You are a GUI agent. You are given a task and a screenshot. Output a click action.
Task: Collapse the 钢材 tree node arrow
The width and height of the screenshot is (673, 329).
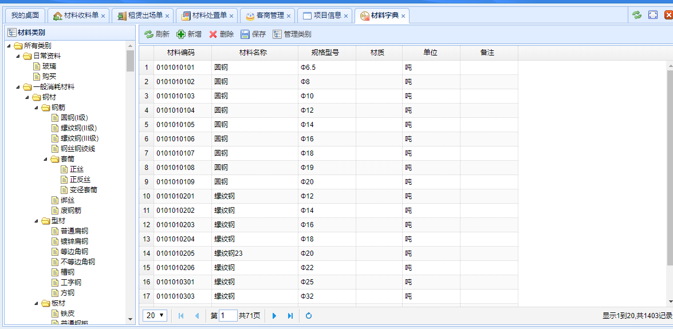(27, 97)
